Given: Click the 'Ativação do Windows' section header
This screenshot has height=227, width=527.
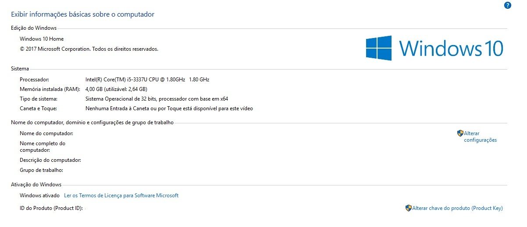Looking at the screenshot, I should tap(36, 185).
